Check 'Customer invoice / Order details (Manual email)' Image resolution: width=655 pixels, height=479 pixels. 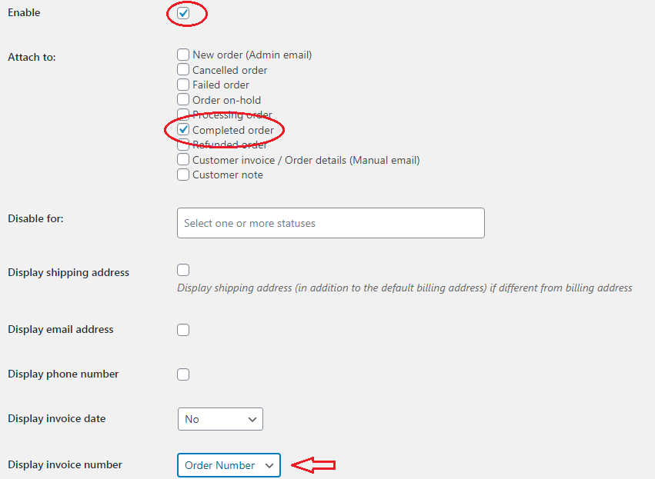tap(182, 159)
